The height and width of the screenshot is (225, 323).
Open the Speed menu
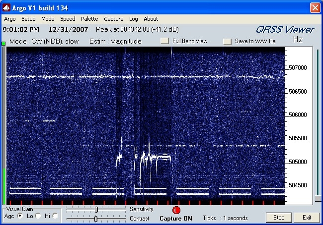[x=68, y=19]
